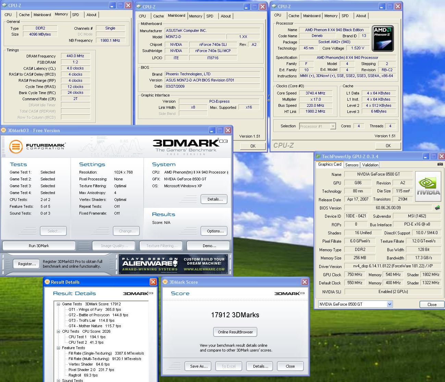This screenshot has height=382, width=445.
Task: Click the Alienware advertisement banner
Action: [x=173, y=264]
